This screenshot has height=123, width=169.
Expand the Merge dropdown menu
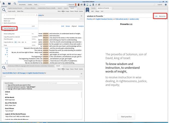pyautogui.click(x=98, y=11)
